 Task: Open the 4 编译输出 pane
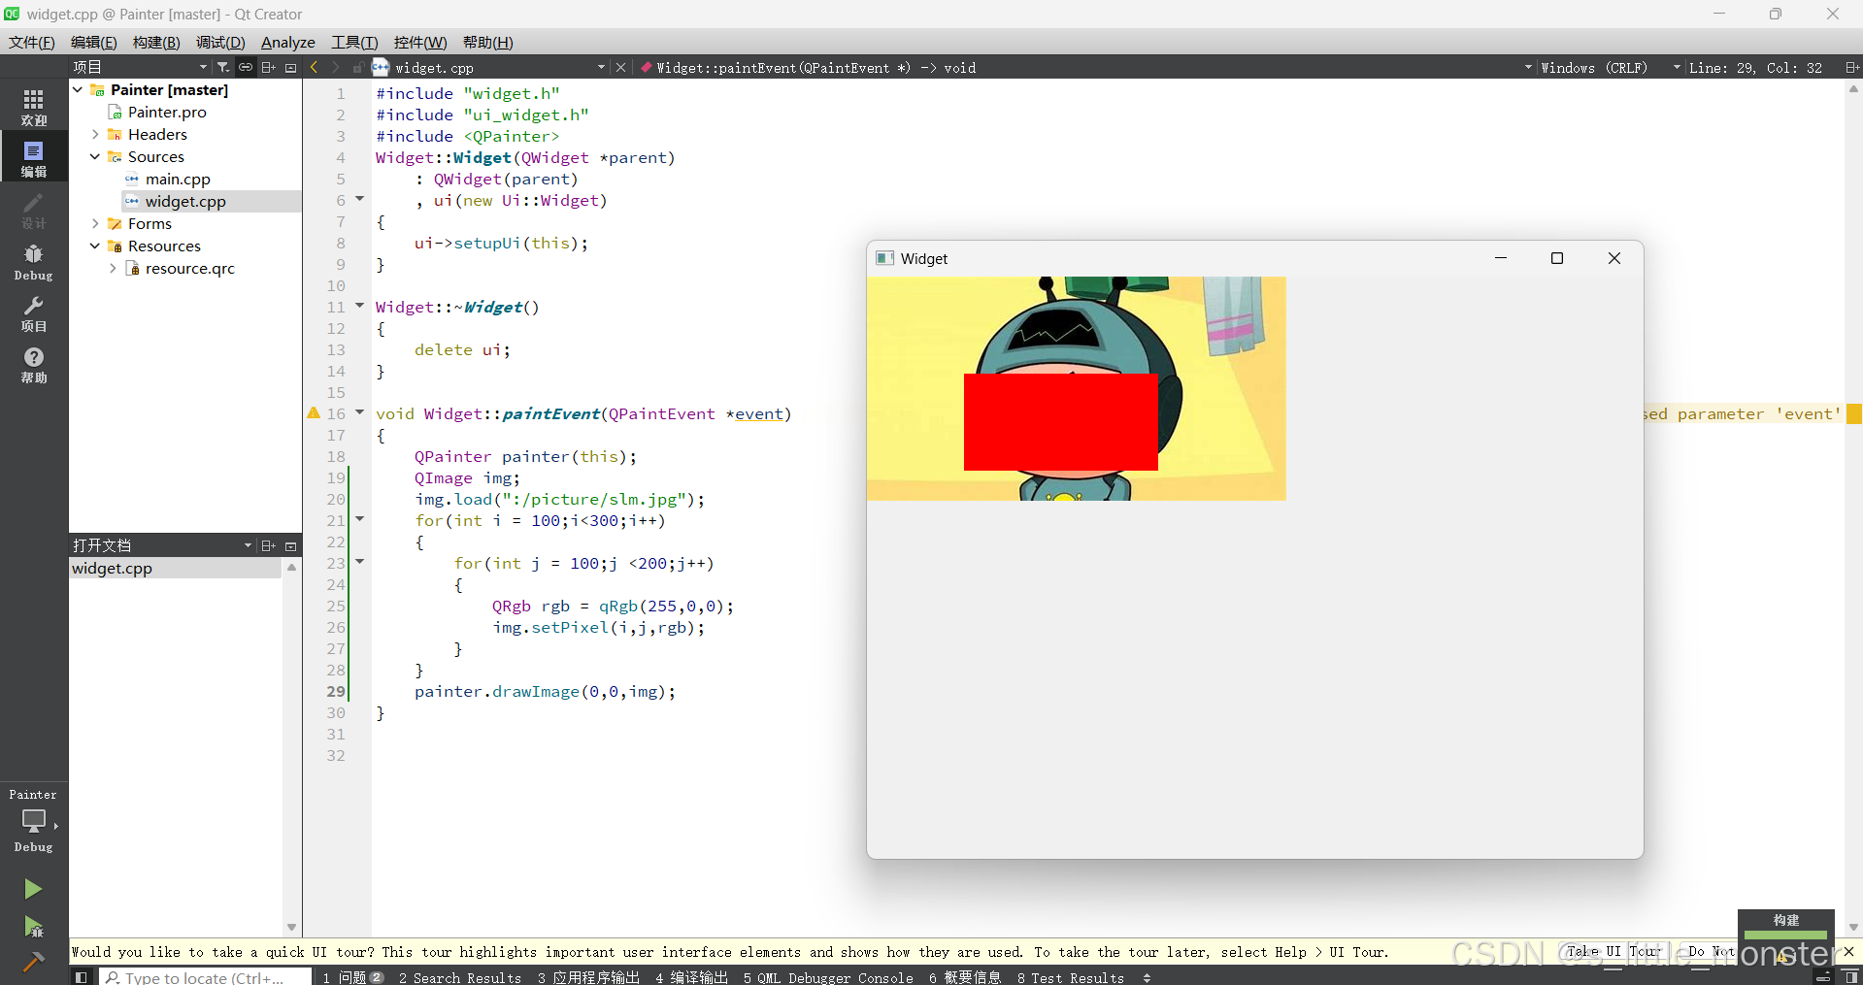(x=691, y=977)
